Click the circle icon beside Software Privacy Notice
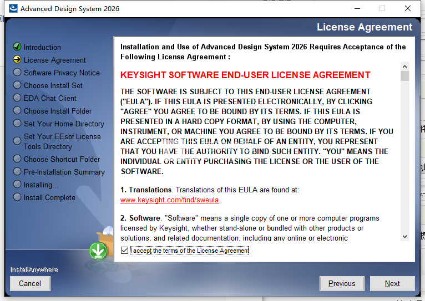The image size is (425, 301). (17, 73)
